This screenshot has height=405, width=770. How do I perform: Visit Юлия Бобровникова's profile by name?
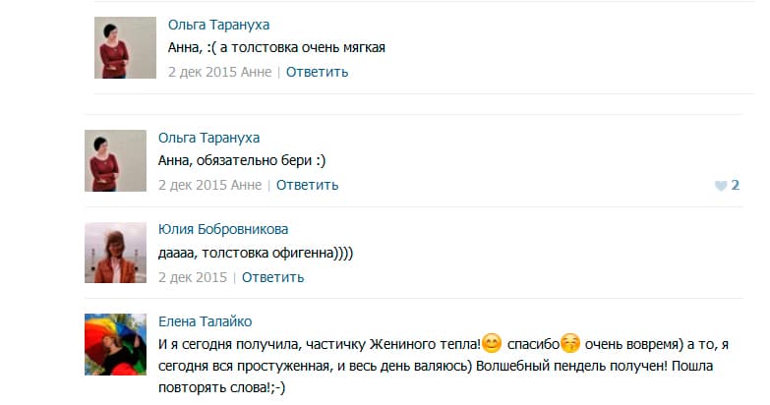point(223,230)
